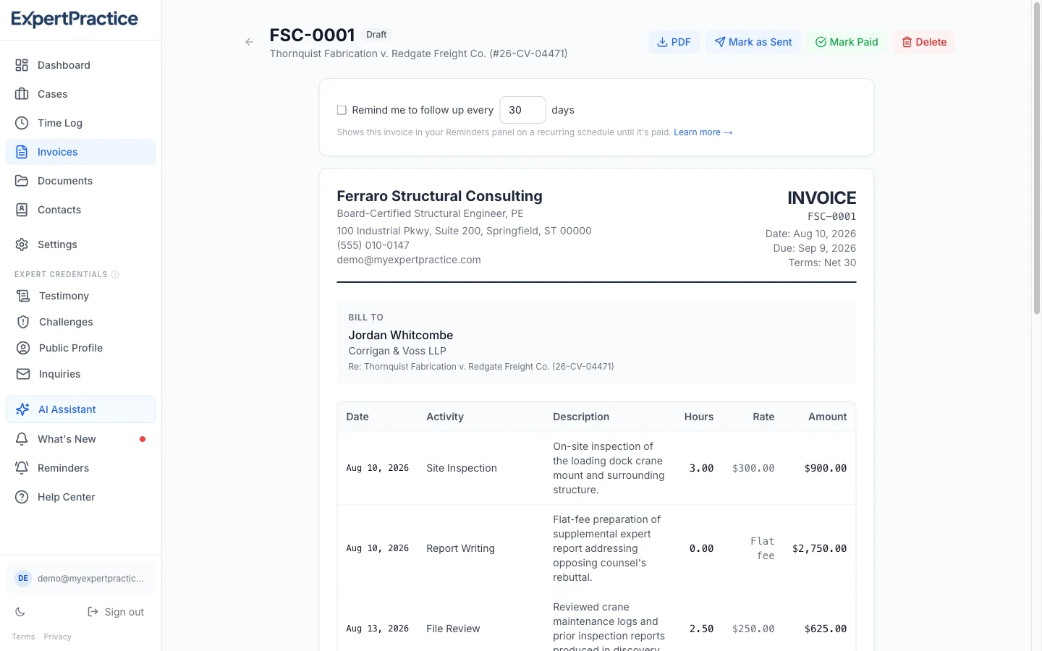Click the demo@myexpertpractic... account entry
The image size is (1042, 651).
pyautogui.click(x=80, y=578)
